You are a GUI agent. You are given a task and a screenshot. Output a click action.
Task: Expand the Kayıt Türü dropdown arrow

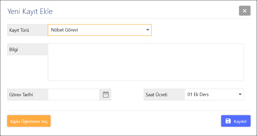[x=148, y=30]
